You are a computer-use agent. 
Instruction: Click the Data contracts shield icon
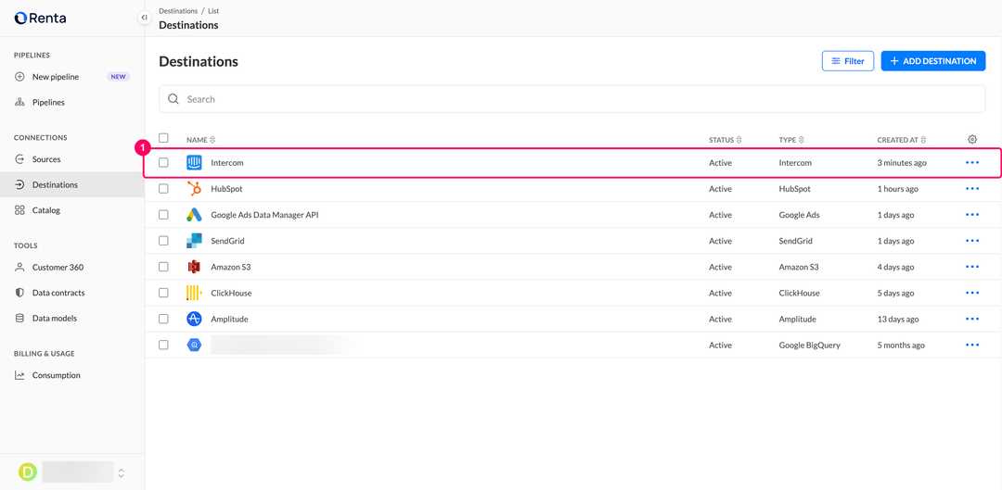pos(19,292)
